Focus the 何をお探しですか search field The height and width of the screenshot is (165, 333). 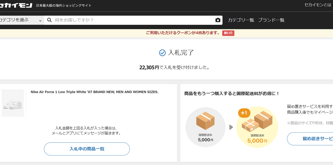coord(133,20)
